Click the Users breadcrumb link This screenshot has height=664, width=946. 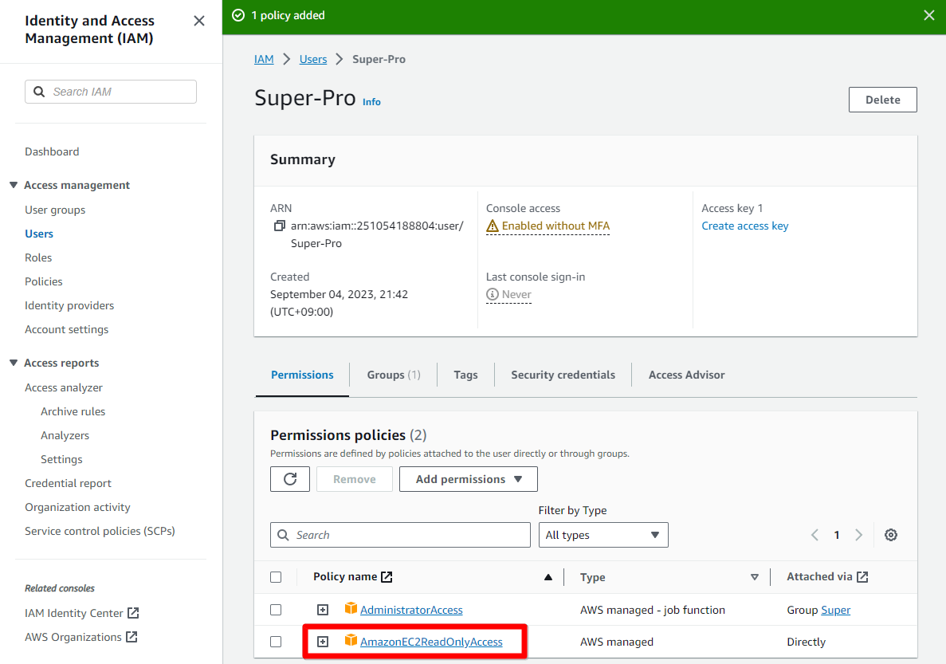click(x=313, y=59)
